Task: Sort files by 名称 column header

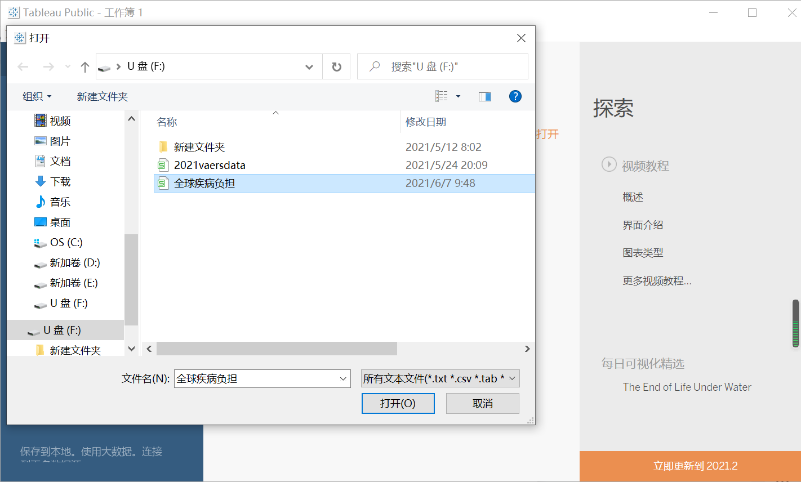Action: (x=167, y=122)
